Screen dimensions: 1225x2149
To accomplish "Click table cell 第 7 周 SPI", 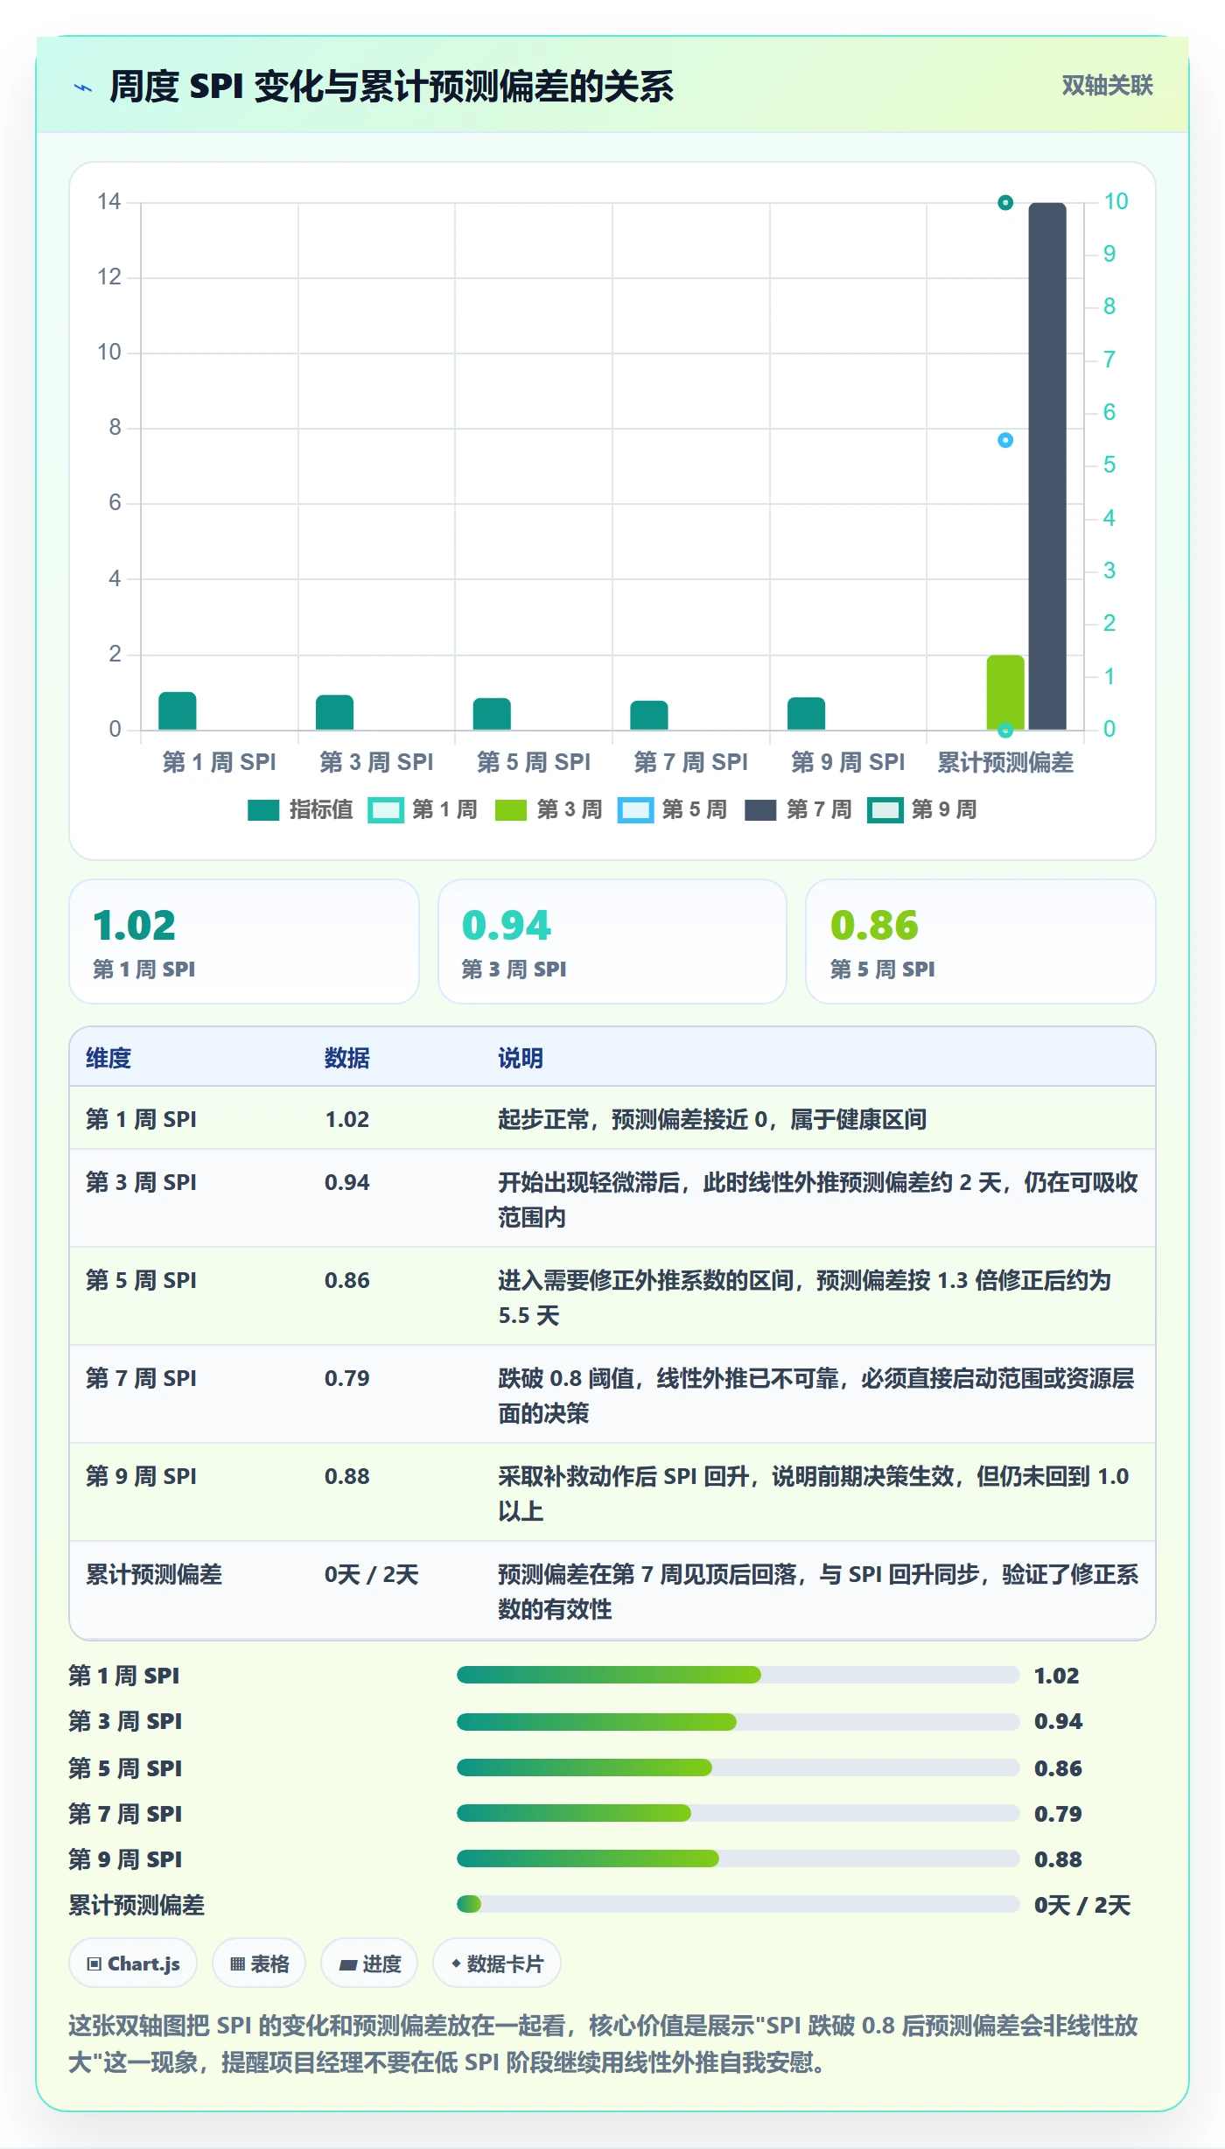I will 141,1378.
